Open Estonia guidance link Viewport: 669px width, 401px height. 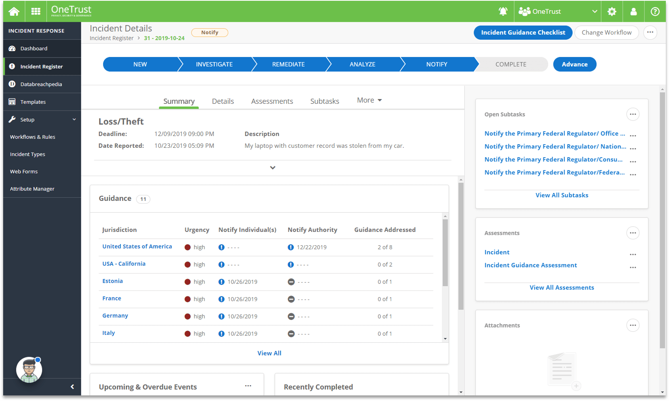click(113, 281)
